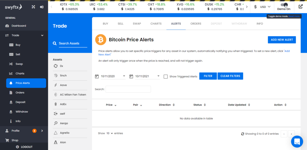Click the collapse sidebar arrow icon
This screenshot has height=150, width=307.
(42, 7)
